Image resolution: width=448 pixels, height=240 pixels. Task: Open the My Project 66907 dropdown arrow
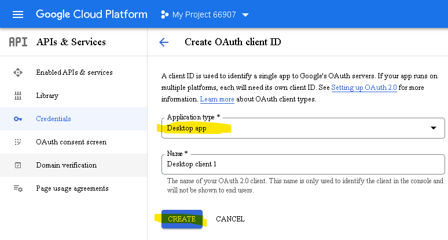pos(245,15)
